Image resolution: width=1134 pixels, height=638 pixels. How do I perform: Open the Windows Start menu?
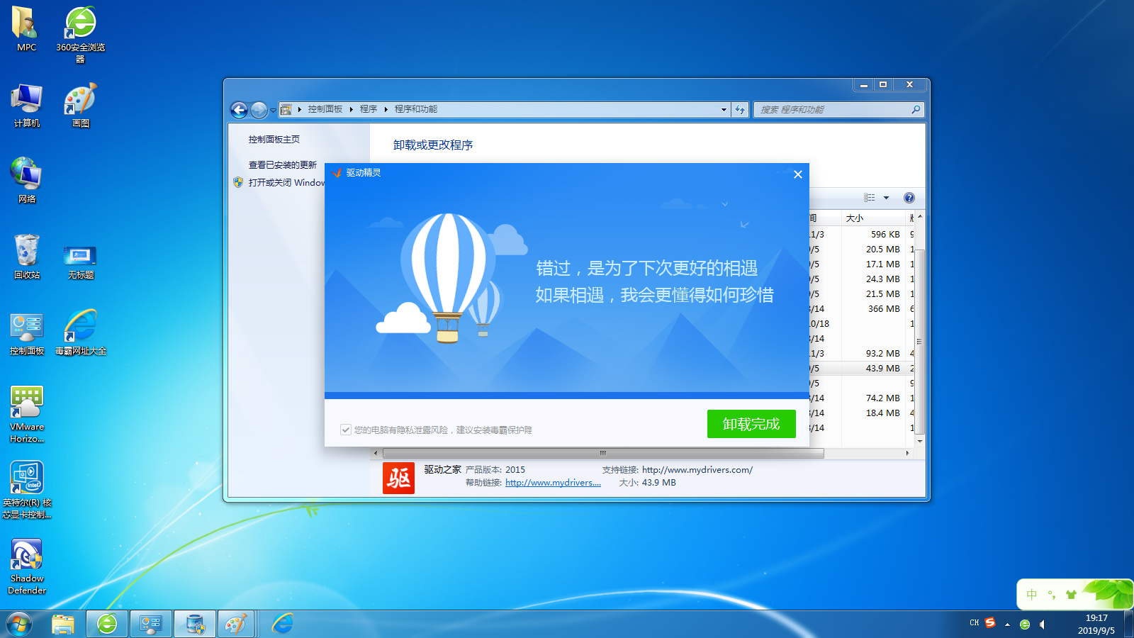click(19, 624)
